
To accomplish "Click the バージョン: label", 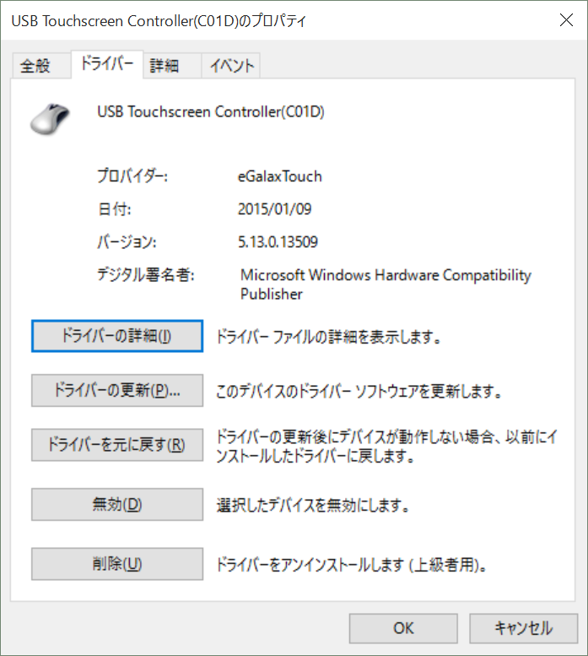I will (127, 241).
